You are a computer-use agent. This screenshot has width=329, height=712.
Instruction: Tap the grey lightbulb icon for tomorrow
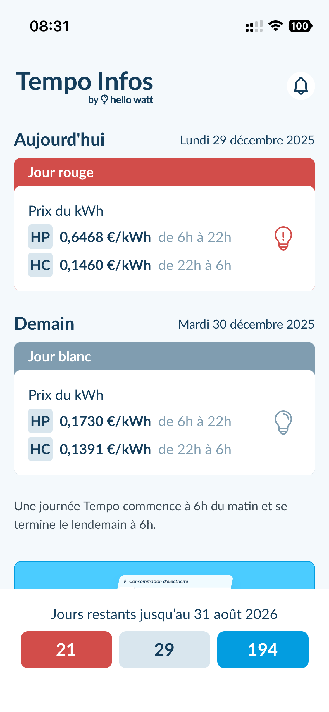click(283, 422)
